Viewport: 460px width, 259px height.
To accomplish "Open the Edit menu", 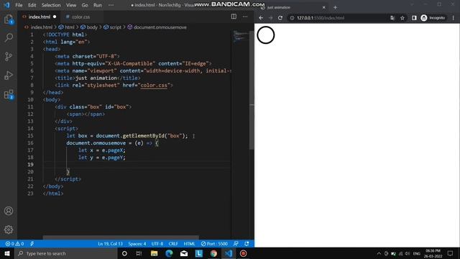I will coord(32,5).
